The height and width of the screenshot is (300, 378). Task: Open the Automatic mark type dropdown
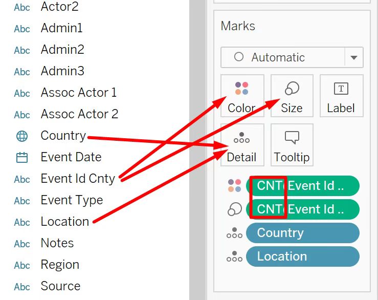coord(284,57)
